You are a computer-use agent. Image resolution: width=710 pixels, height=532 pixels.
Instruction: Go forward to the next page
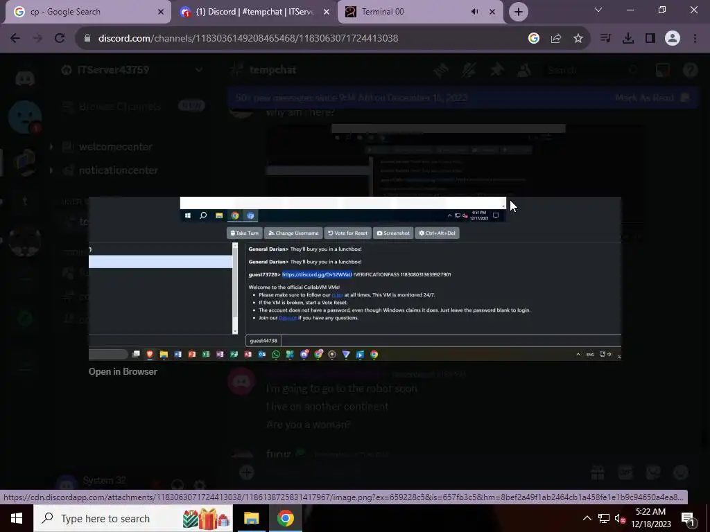pos(37,39)
